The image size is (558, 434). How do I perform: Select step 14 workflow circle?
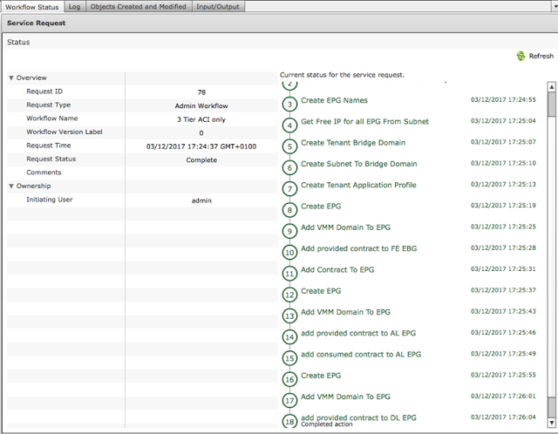pos(289,336)
